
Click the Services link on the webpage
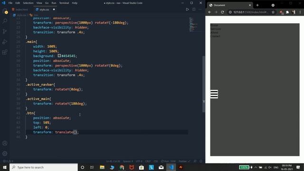215,28
